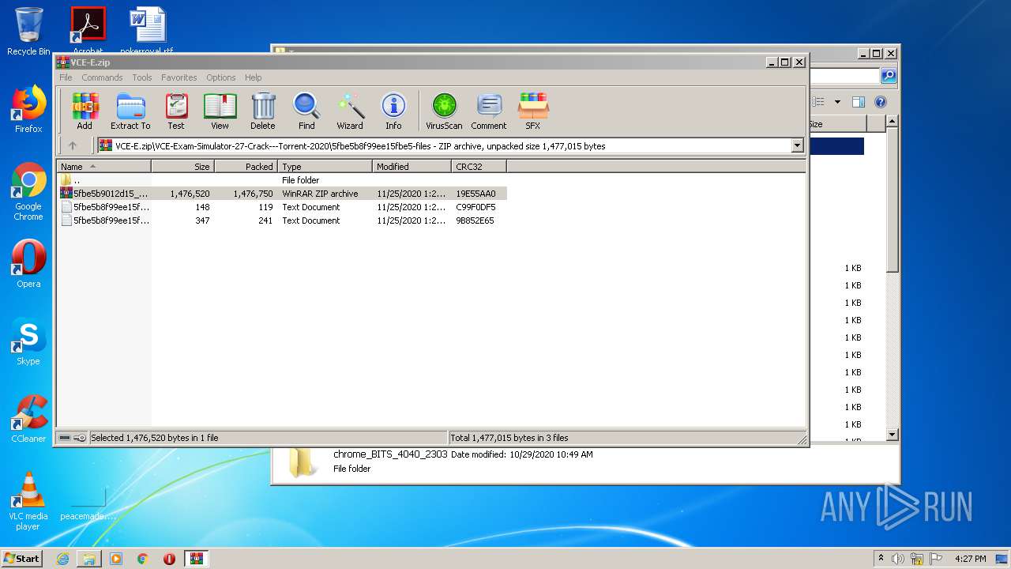Run the Test archive tool
1011x569 pixels.
[176, 111]
